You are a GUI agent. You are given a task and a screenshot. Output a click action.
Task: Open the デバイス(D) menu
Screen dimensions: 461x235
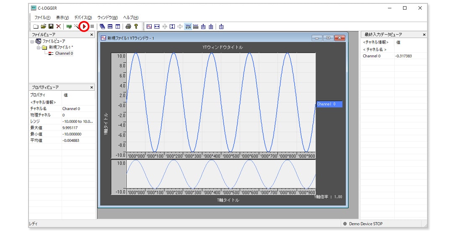(x=83, y=18)
